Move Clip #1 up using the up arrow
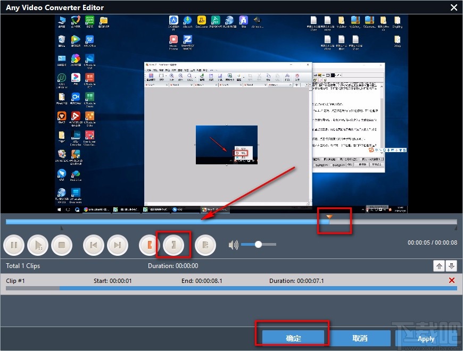 coord(439,265)
